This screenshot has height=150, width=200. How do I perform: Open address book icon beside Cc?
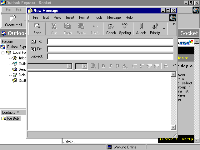(33, 49)
